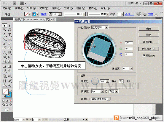Click the 更多选项 button
Image resolution: width=164 pixels, height=122 pixels.
pos(149,49)
